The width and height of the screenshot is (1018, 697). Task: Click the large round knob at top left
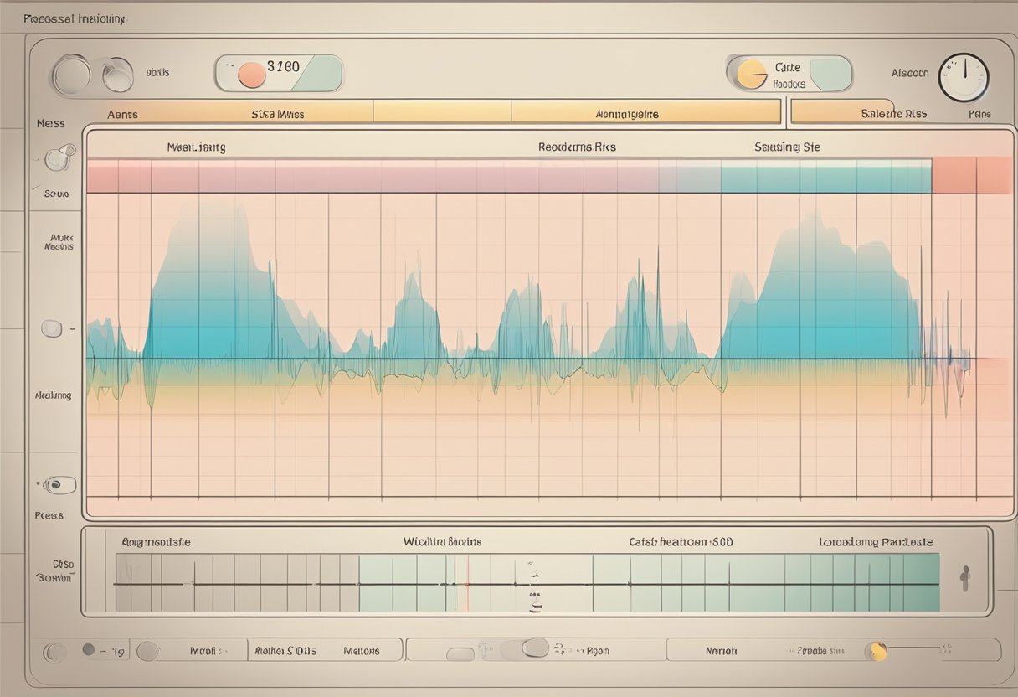[x=70, y=75]
